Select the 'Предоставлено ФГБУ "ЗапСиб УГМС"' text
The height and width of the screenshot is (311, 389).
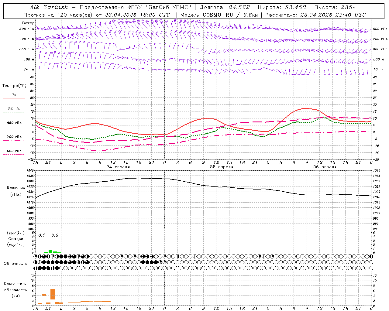pos(136,8)
